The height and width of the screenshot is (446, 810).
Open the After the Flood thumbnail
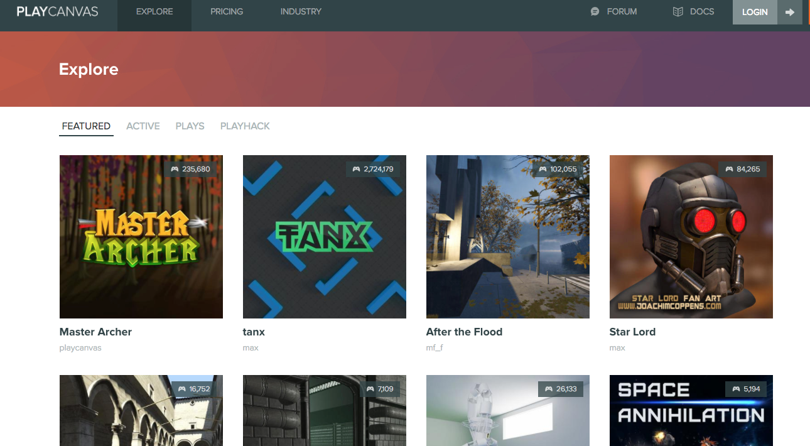508,237
